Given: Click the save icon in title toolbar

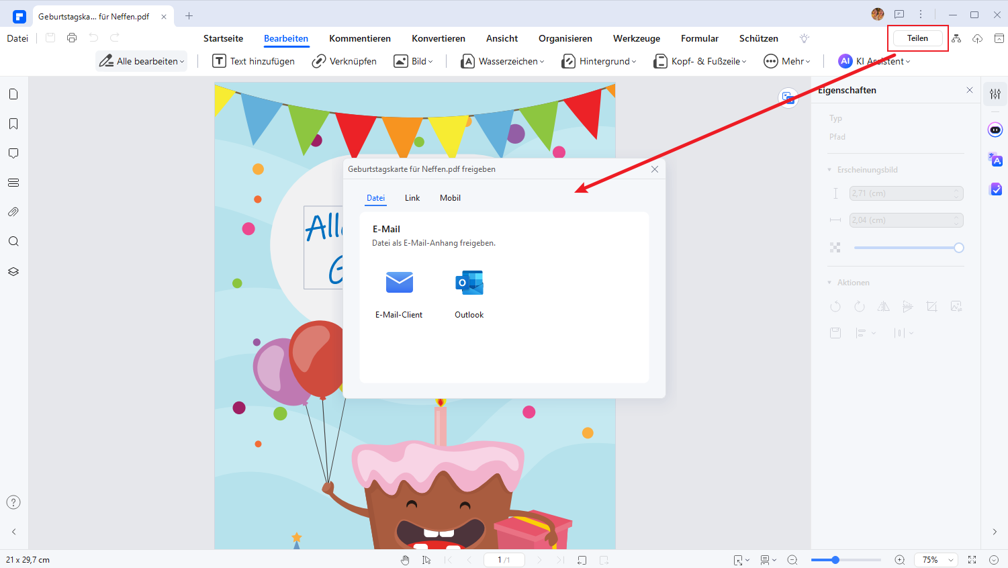Looking at the screenshot, I should pos(50,38).
